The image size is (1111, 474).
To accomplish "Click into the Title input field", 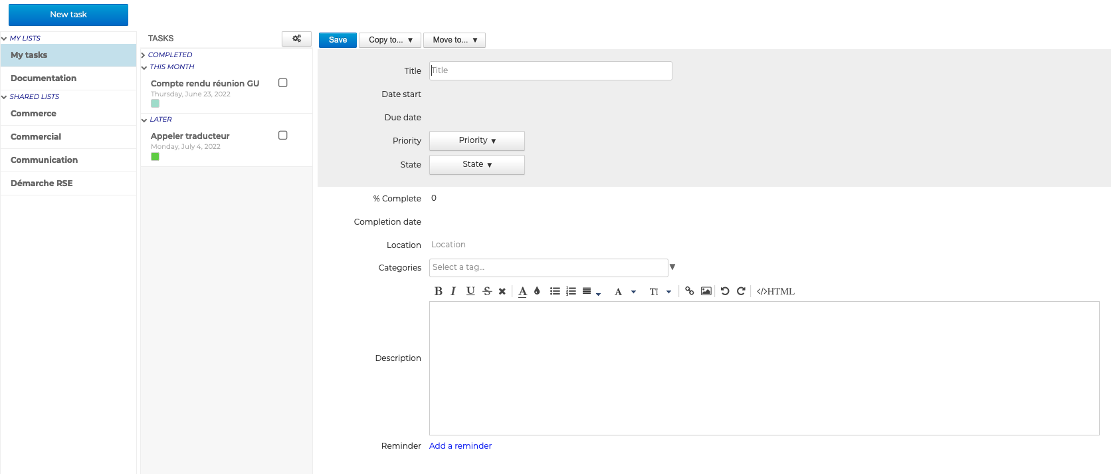I will click(x=550, y=71).
